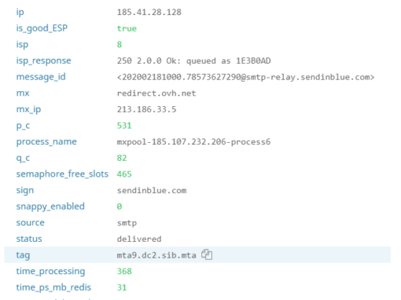Click the message_id value text
Viewport: 401px width, 300px height.
(245, 77)
